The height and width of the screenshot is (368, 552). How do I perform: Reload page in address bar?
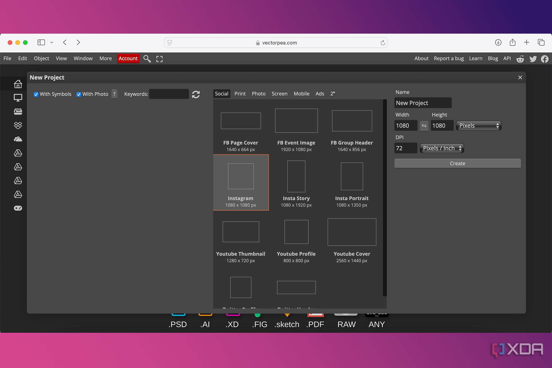[x=383, y=43]
